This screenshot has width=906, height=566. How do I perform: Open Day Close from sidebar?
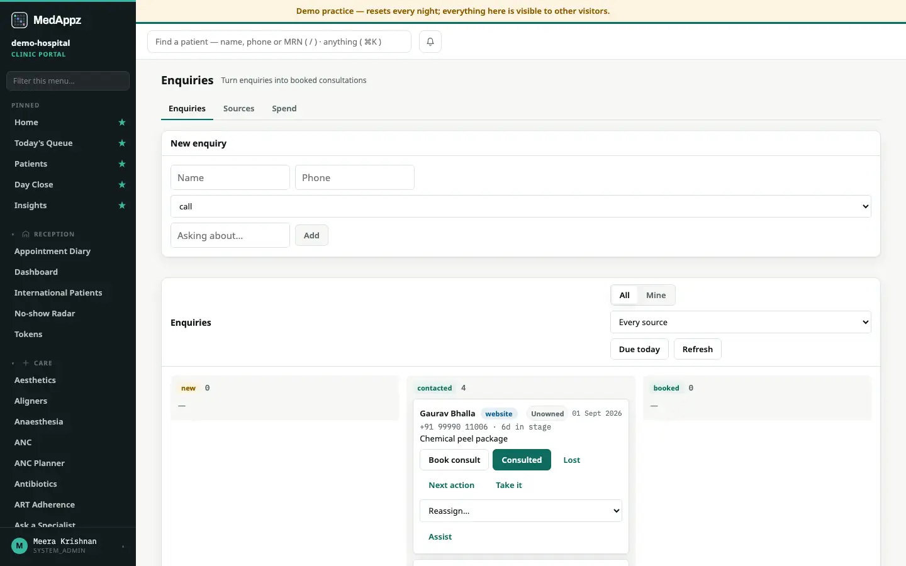point(33,185)
